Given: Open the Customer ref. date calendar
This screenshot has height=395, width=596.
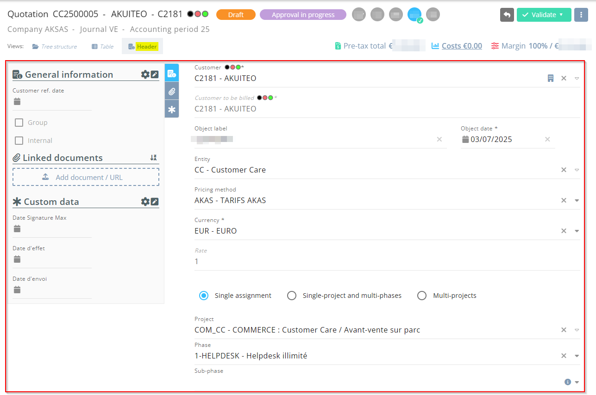Looking at the screenshot, I should pos(17,101).
